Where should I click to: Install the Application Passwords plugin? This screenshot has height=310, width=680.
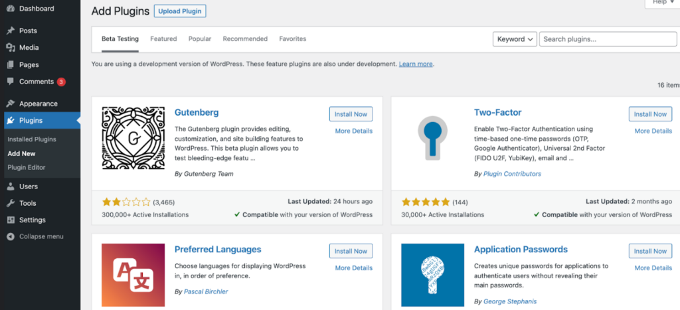pos(650,251)
